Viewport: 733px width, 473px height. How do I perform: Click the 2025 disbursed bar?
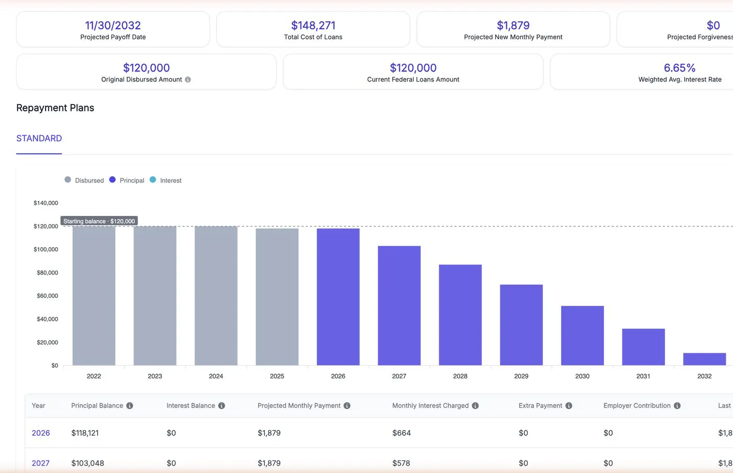(277, 297)
